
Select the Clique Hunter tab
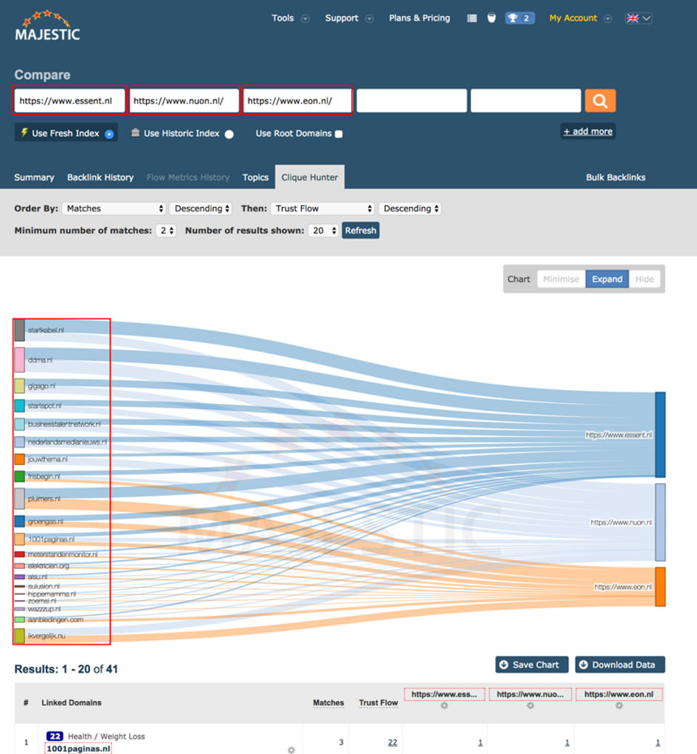click(309, 177)
